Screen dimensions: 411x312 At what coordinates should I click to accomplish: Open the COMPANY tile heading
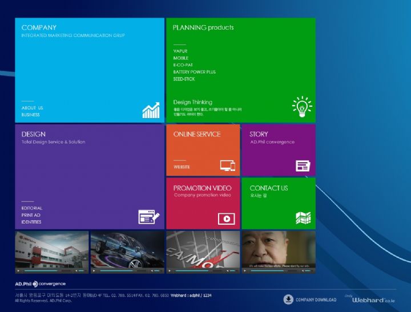click(x=39, y=27)
